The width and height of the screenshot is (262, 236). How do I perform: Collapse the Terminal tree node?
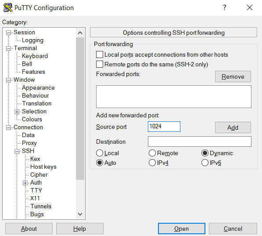pos(8,48)
